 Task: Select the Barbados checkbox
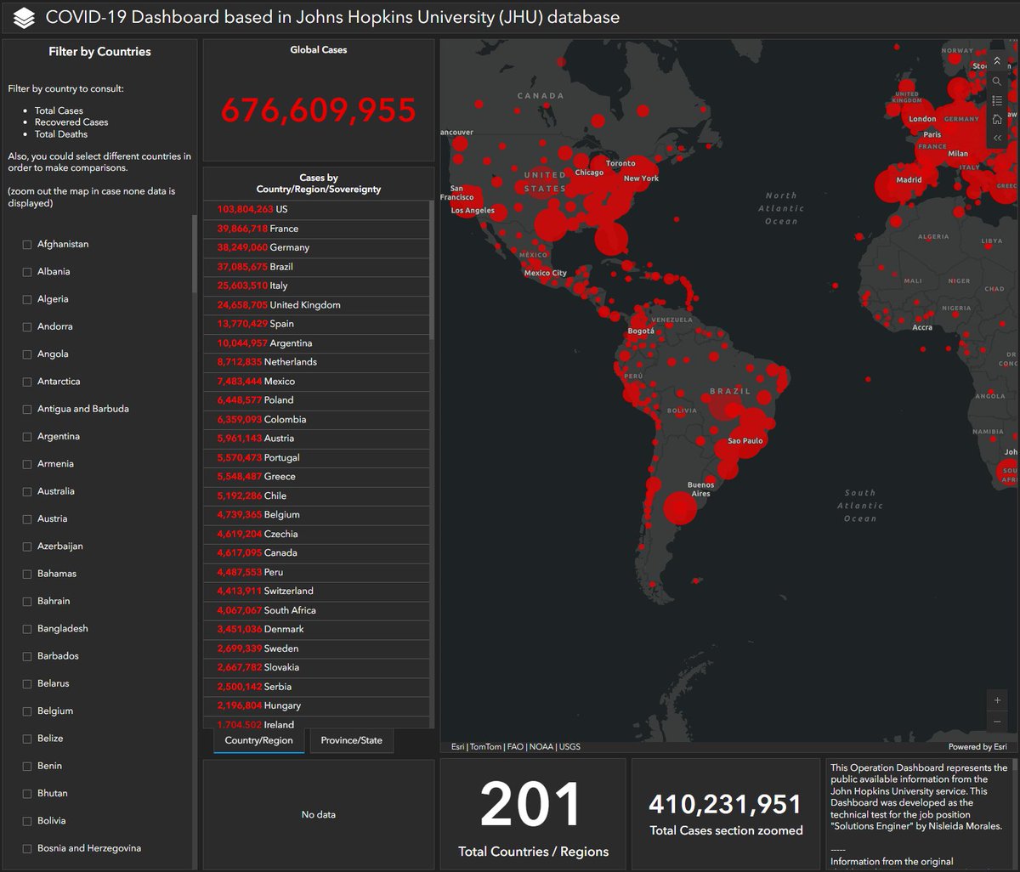(27, 657)
